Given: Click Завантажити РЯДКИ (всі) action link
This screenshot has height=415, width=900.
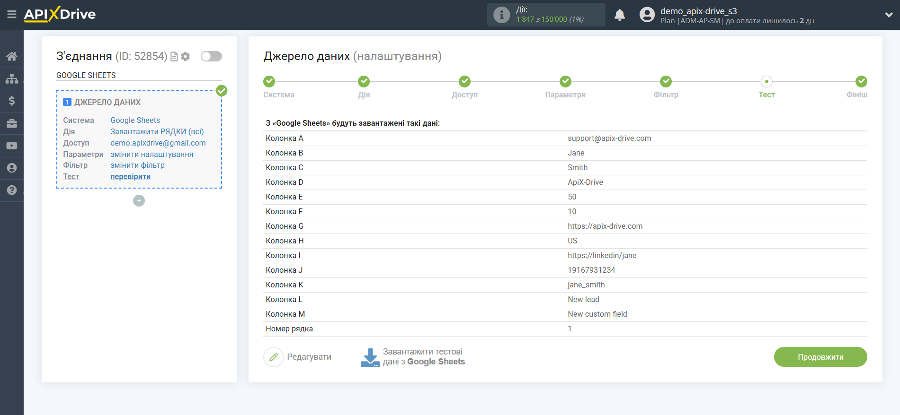Looking at the screenshot, I should tap(157, 131).
